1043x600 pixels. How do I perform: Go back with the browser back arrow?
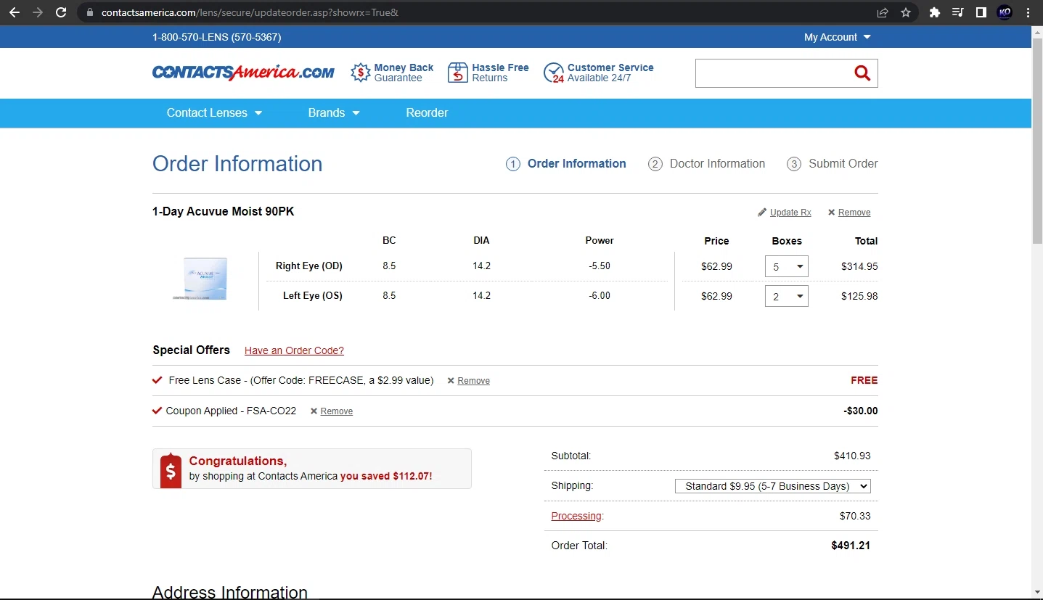click(15, 12)
